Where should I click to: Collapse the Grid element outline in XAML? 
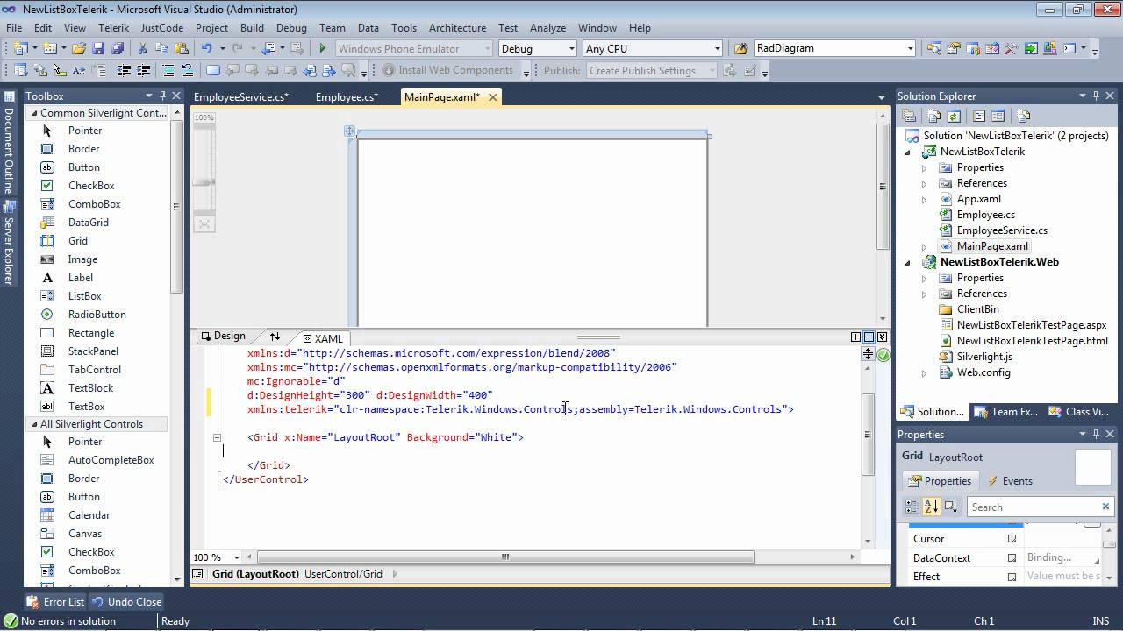click(x=218, y=437)
